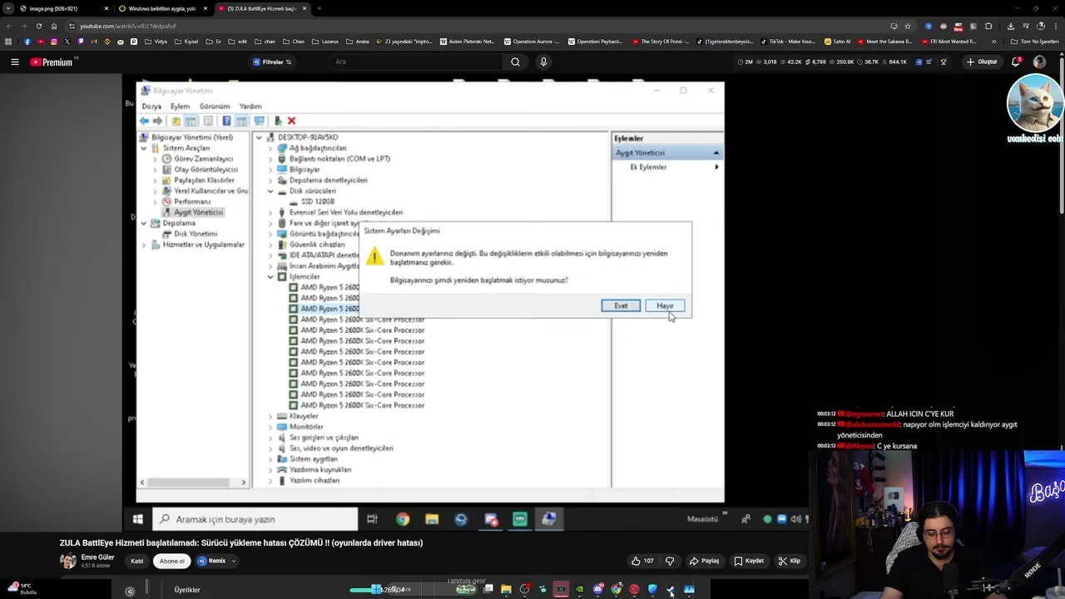Screen dimensions: 1065x599
Task: Open YouTube notifications bell
Action: (x=1016, y=62)
